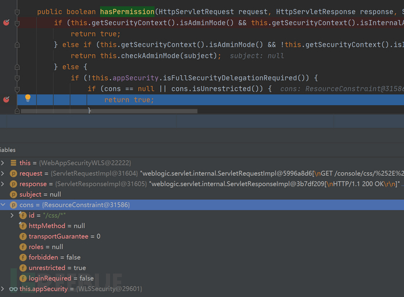Screen dimensions: 404x297
Task: Click checkAdminMode call in code
Action: click(x=150, y=56)
